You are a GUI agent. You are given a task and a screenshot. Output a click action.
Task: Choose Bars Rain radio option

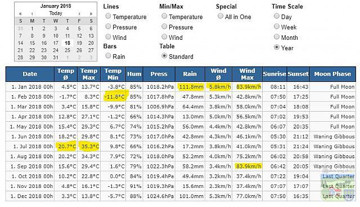point(108,56)
